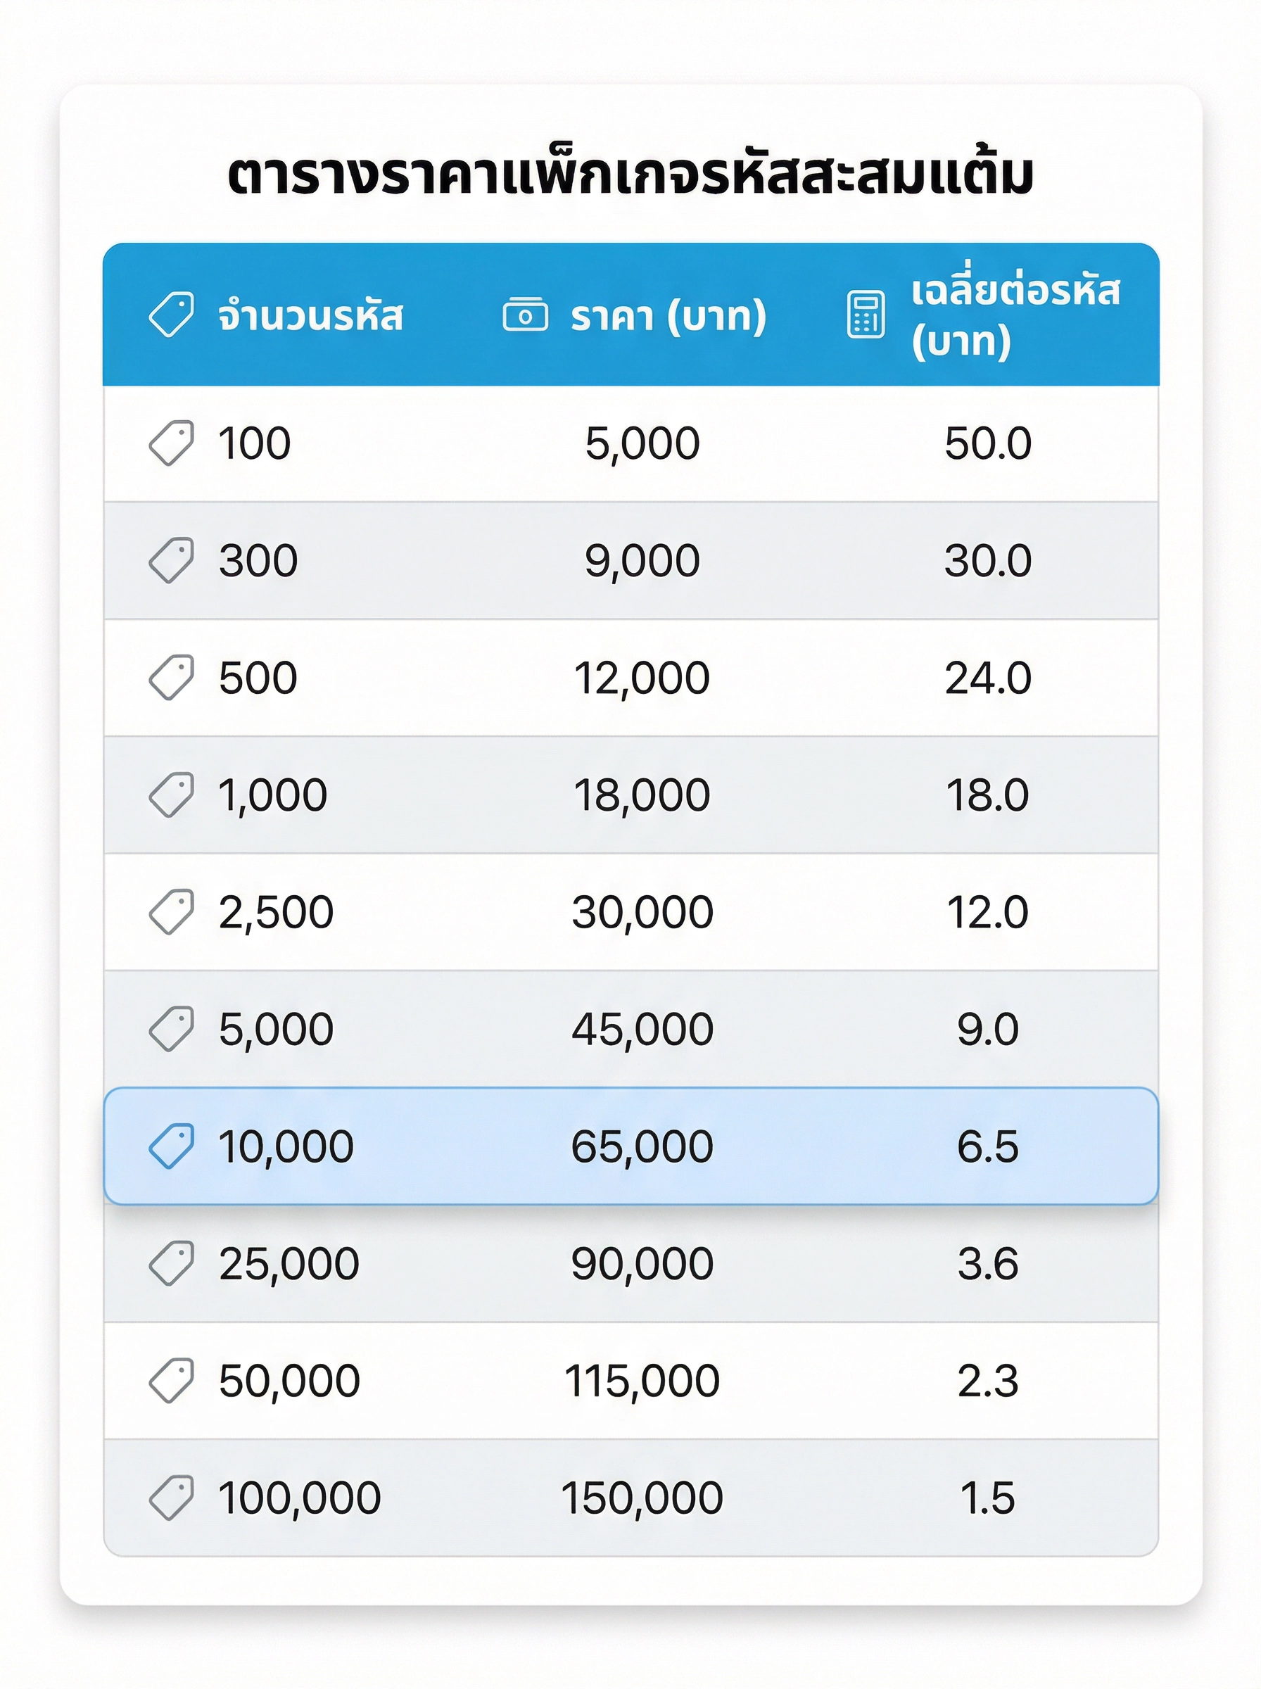
Task: Click the 150,000 price cell
Action: [x=641, y=1498]
